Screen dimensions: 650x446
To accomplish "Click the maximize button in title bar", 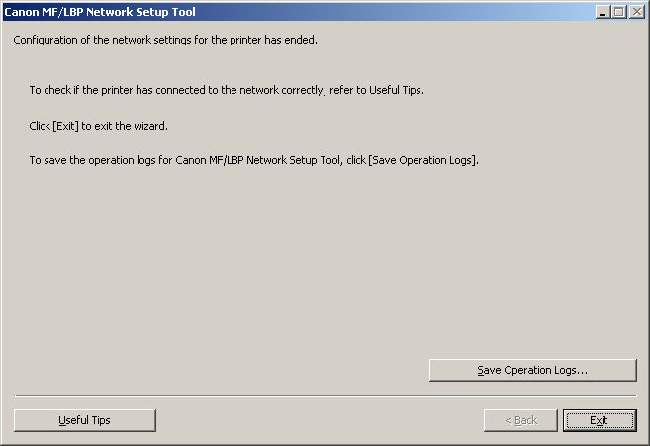I will pyautogui.click(x=619, y=12).
